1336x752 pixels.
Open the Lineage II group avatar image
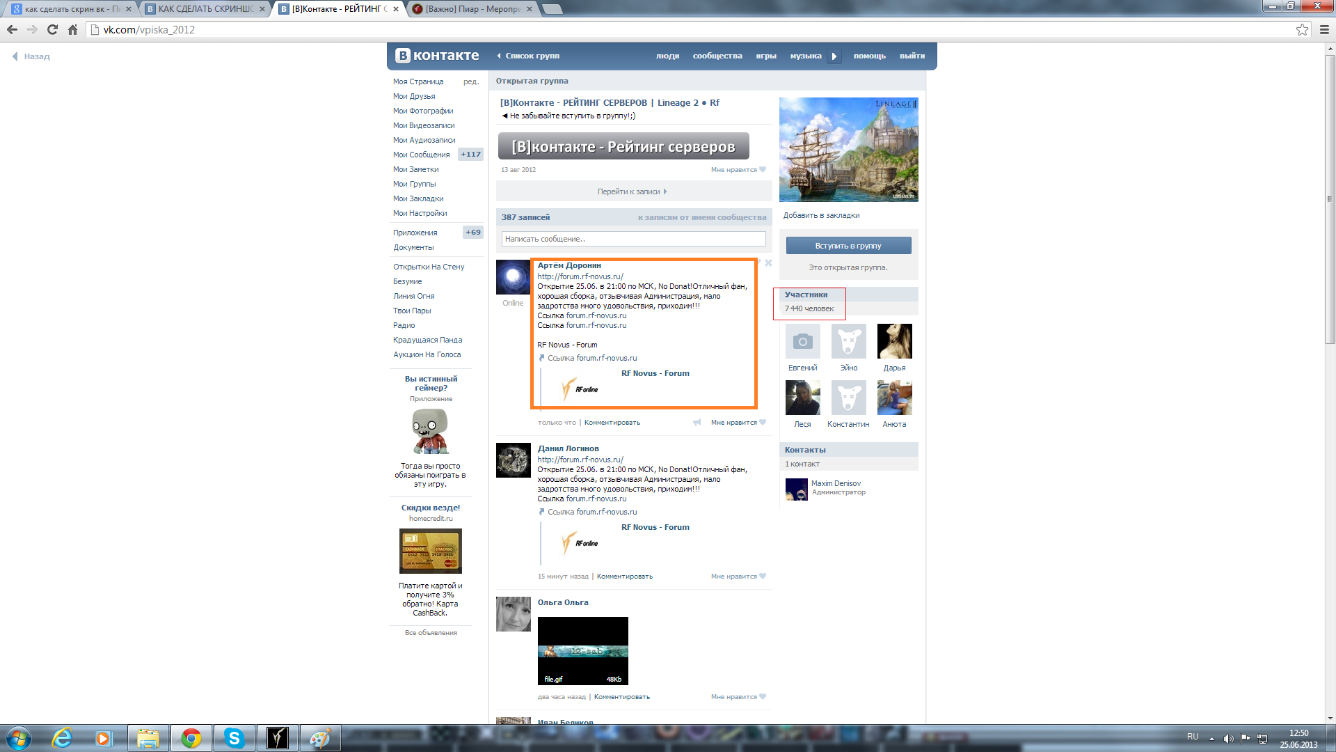848,150
